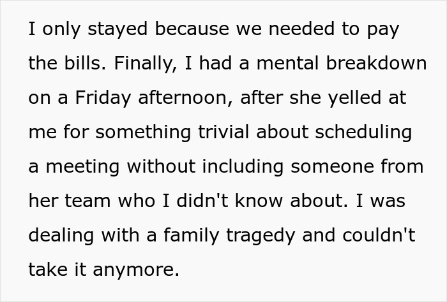Viewport: 447px width, 302px height.
Task: Click the word "because" in the text
Action: tap(192, 29)
